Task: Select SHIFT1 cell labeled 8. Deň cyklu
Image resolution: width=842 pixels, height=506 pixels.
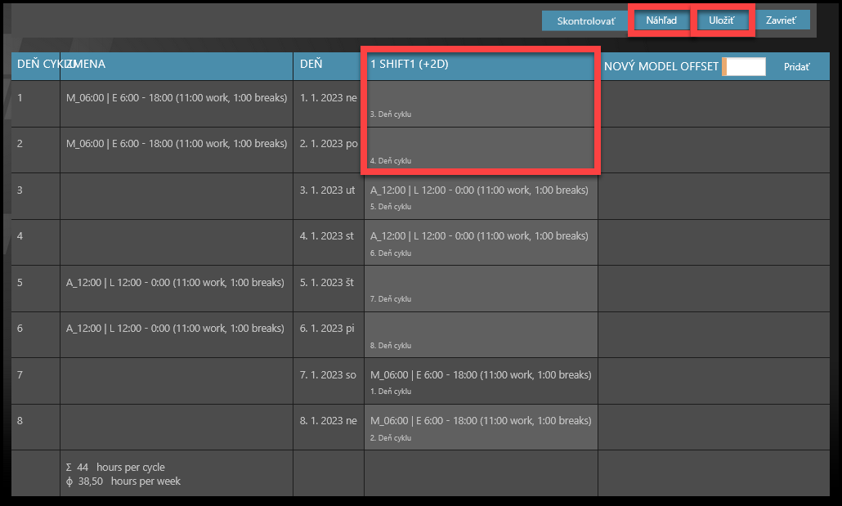Action: [481, 334]
